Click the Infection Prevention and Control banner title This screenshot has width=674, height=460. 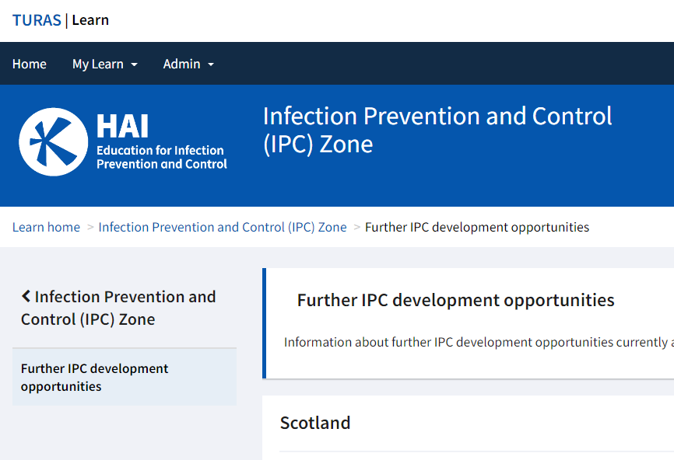click(x=437, y=130)
